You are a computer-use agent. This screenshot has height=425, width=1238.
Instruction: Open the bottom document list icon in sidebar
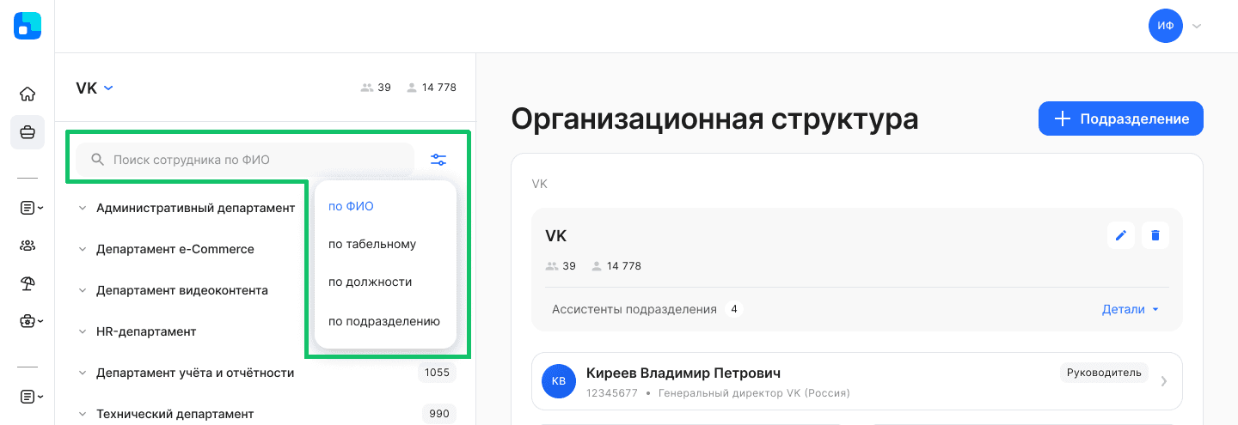click(31, 397)
